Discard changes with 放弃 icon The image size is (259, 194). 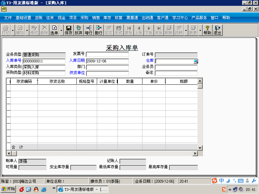[78, 30]
